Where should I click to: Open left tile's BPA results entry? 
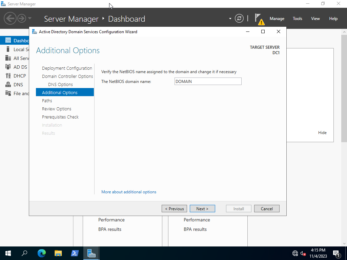tap(110, 229)
